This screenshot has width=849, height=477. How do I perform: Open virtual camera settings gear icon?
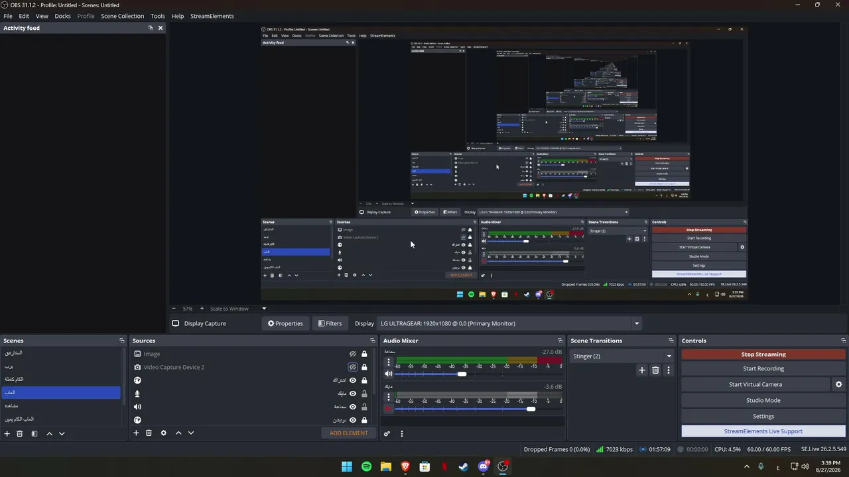(x=838, y=384)
